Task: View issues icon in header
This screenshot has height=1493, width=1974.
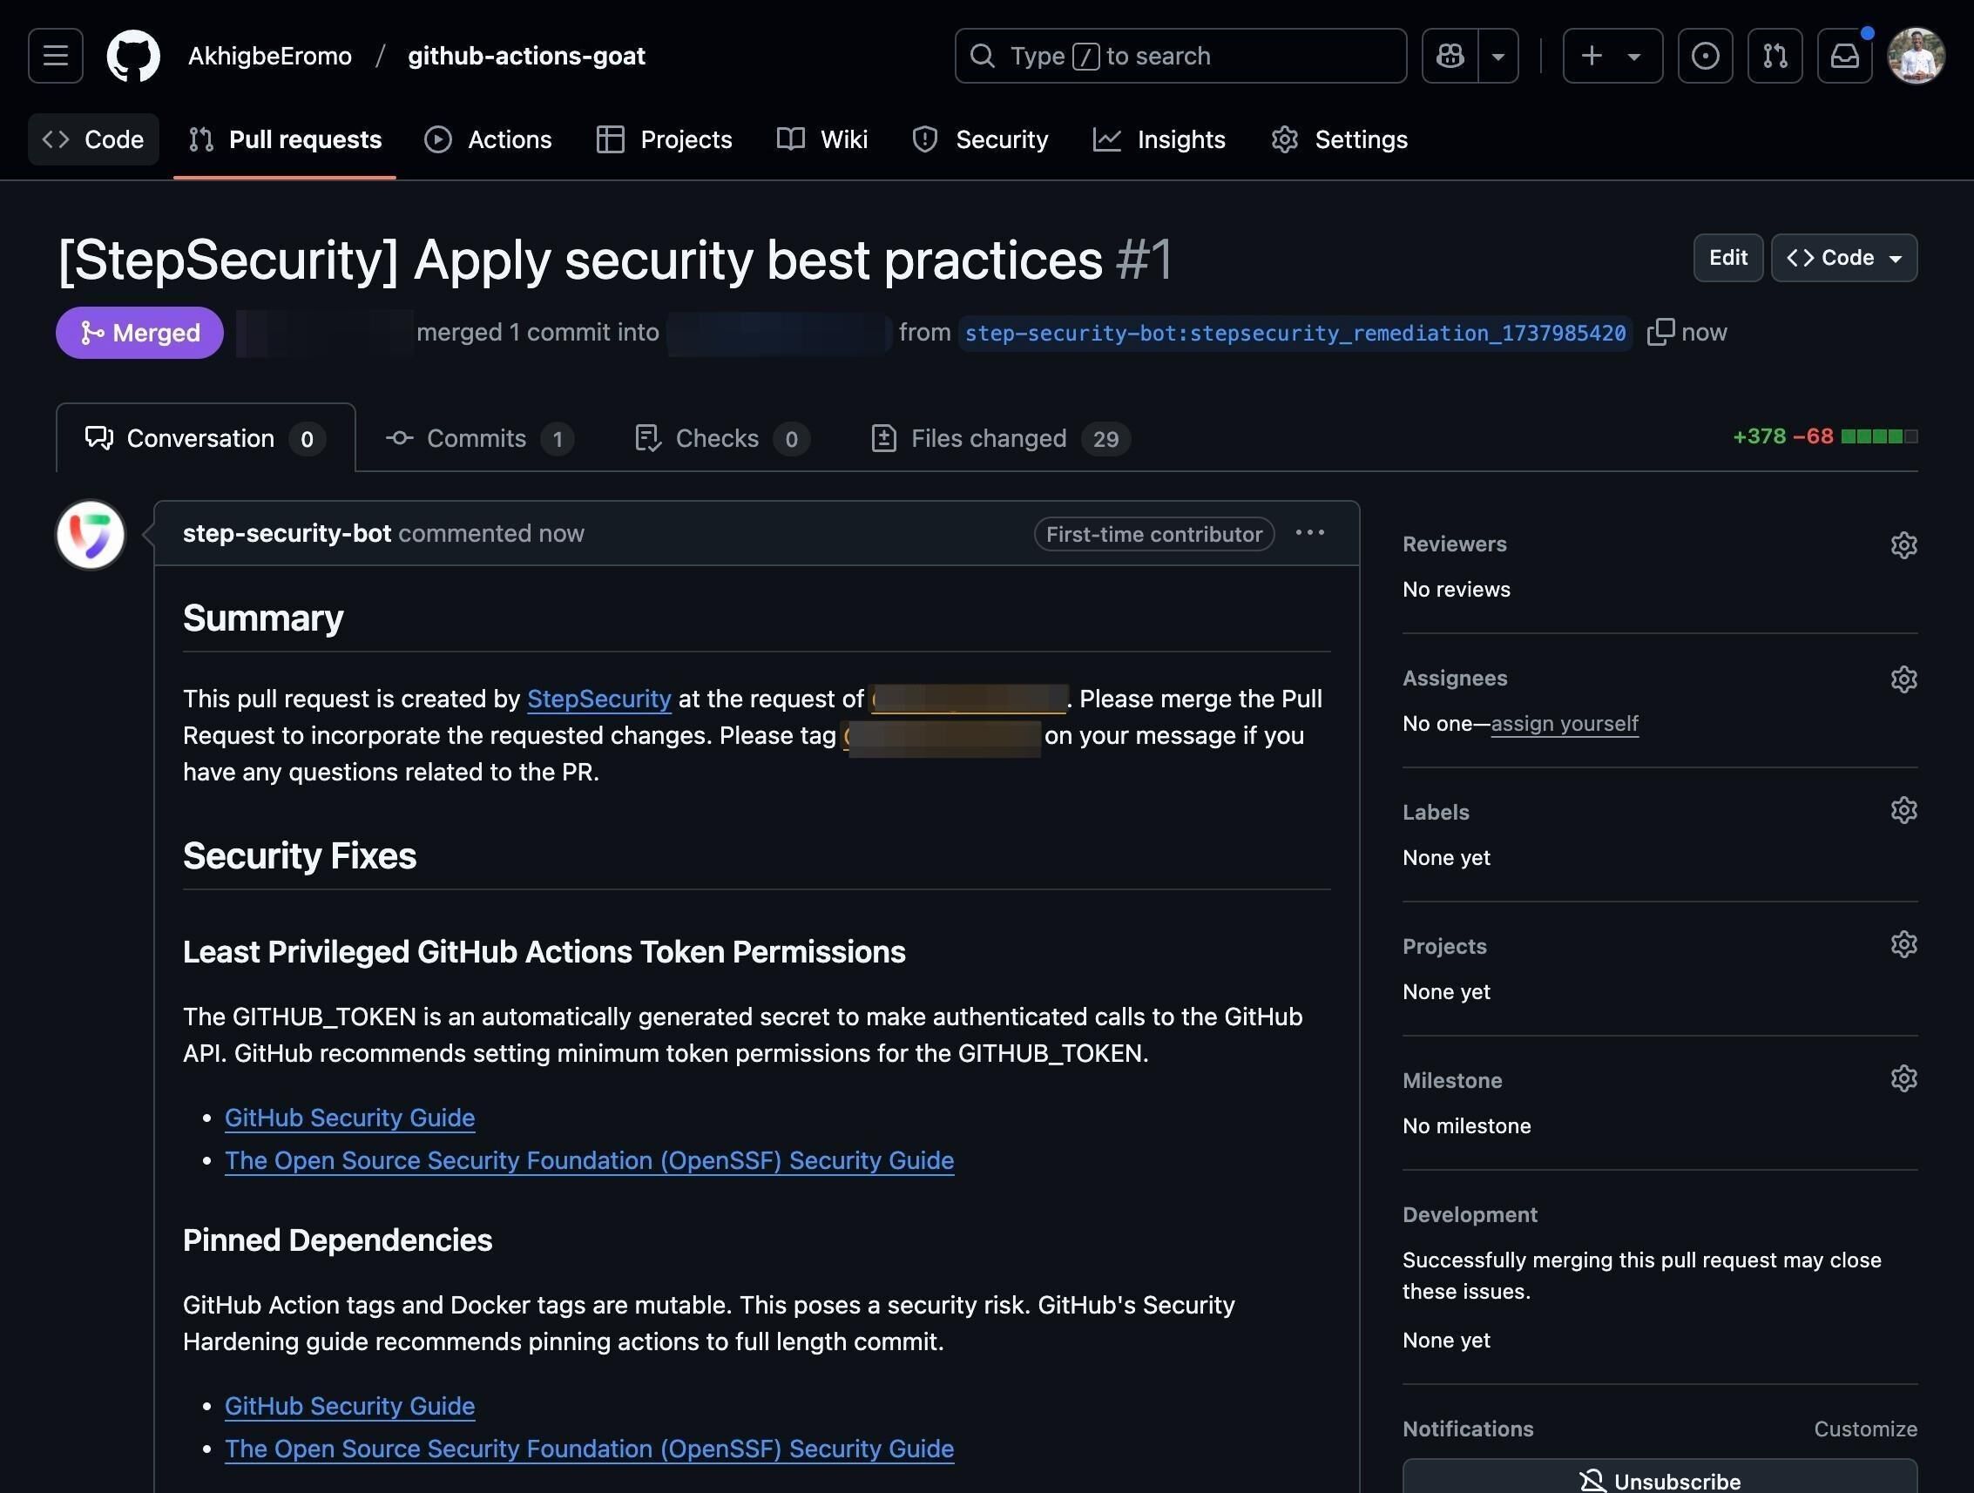Action: point(1705,56)
